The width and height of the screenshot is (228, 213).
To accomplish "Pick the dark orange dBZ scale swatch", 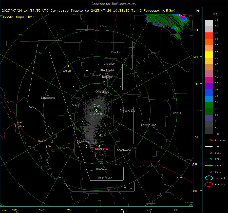I will pyautogui.click(x=209, y=42).
